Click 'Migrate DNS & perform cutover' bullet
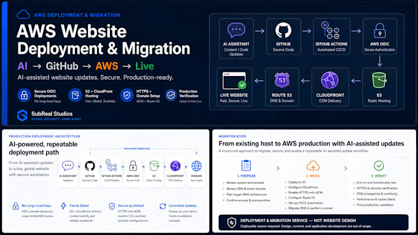 (310, 208)
